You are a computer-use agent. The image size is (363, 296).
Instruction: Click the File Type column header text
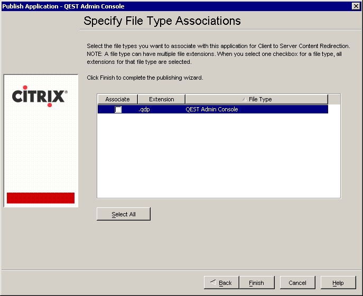(260, 99)
